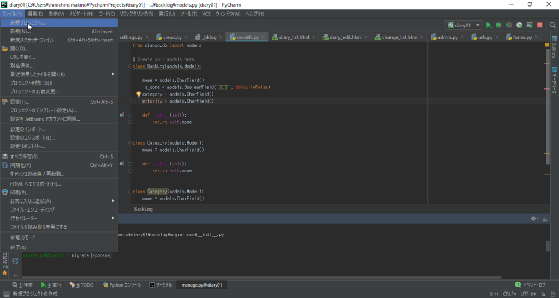
Task: Open the VCS menu
Action: pos(206,14)
